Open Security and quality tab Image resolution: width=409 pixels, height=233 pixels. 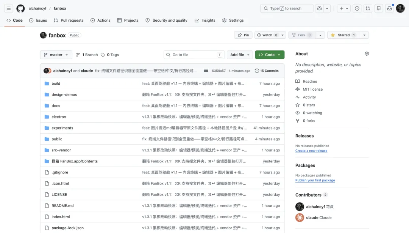click(166, 20)
